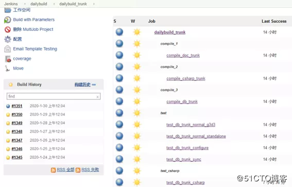Collapse build history with the dash toggle

[x=94, y=84]
